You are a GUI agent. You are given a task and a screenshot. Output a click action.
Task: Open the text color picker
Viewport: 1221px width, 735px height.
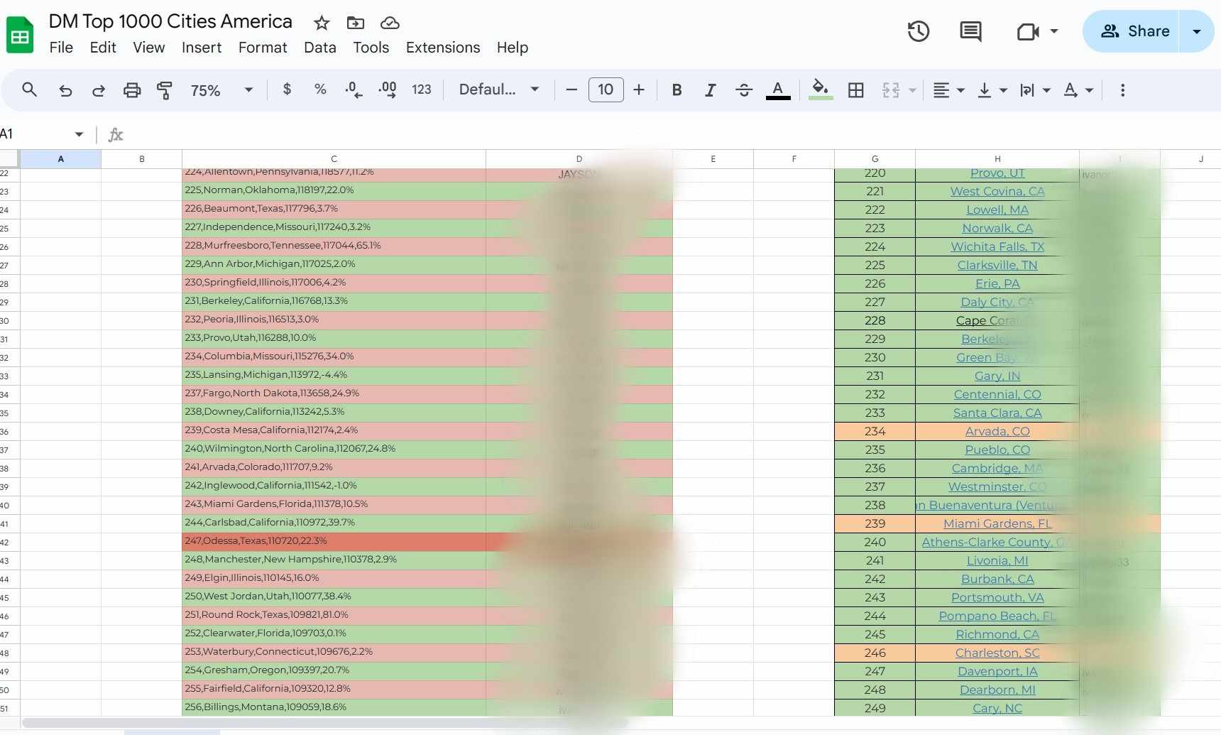tap(778, 89)
